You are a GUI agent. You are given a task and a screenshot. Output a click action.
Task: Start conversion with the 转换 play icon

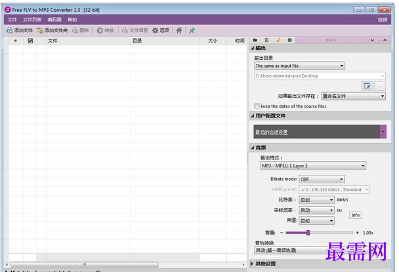(x=100, y=31)
